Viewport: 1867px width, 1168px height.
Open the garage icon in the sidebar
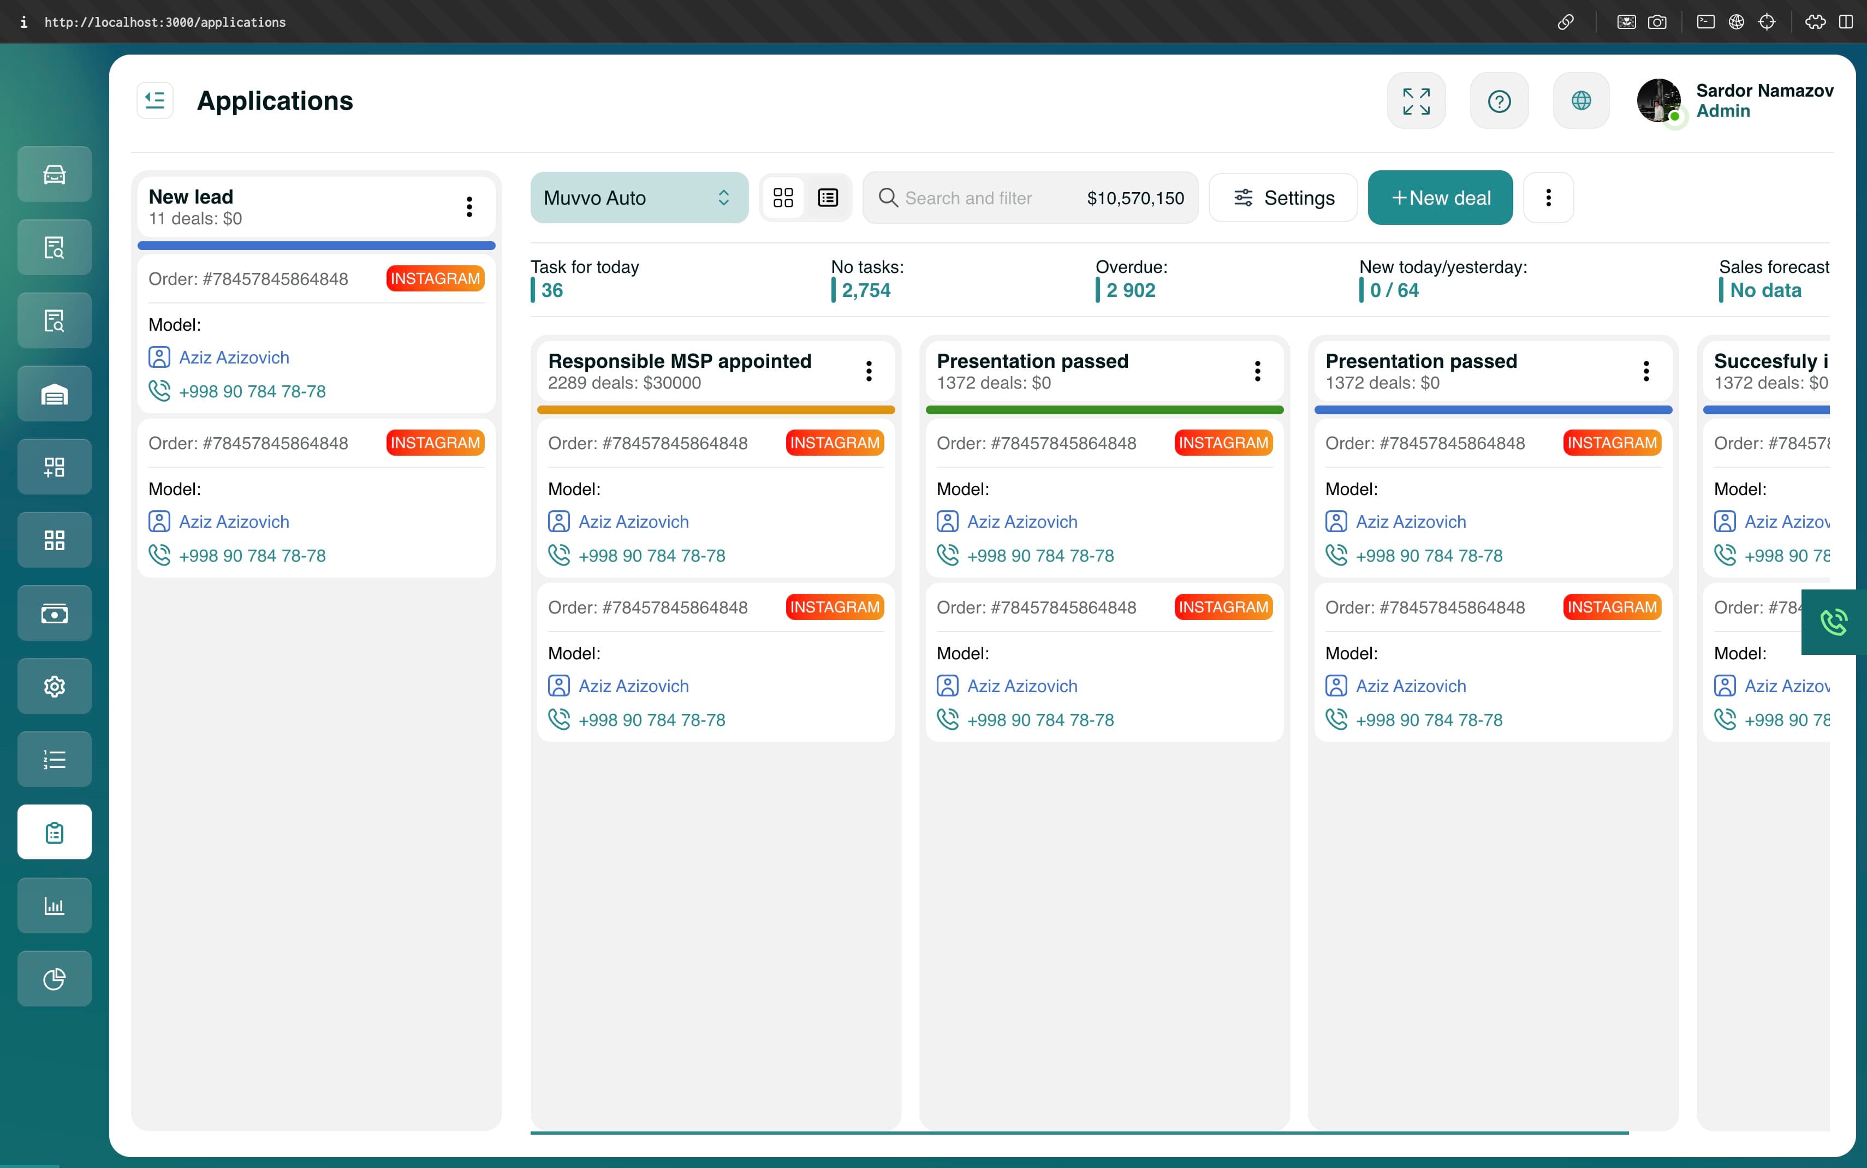pyautogui.click(x=54, y=394)
